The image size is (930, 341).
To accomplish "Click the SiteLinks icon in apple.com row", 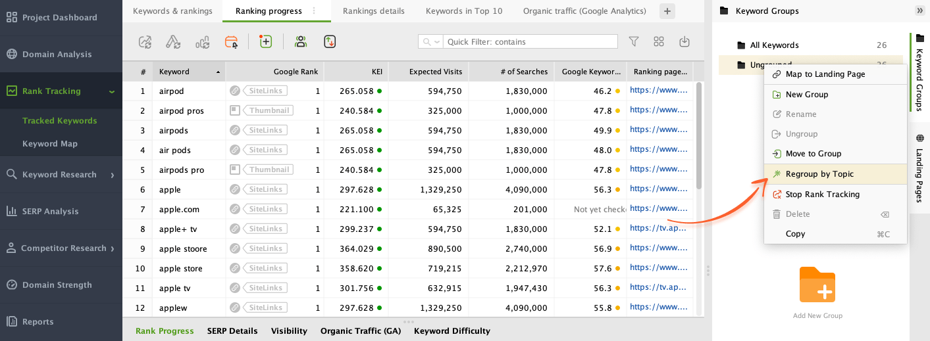I will 235,209.
